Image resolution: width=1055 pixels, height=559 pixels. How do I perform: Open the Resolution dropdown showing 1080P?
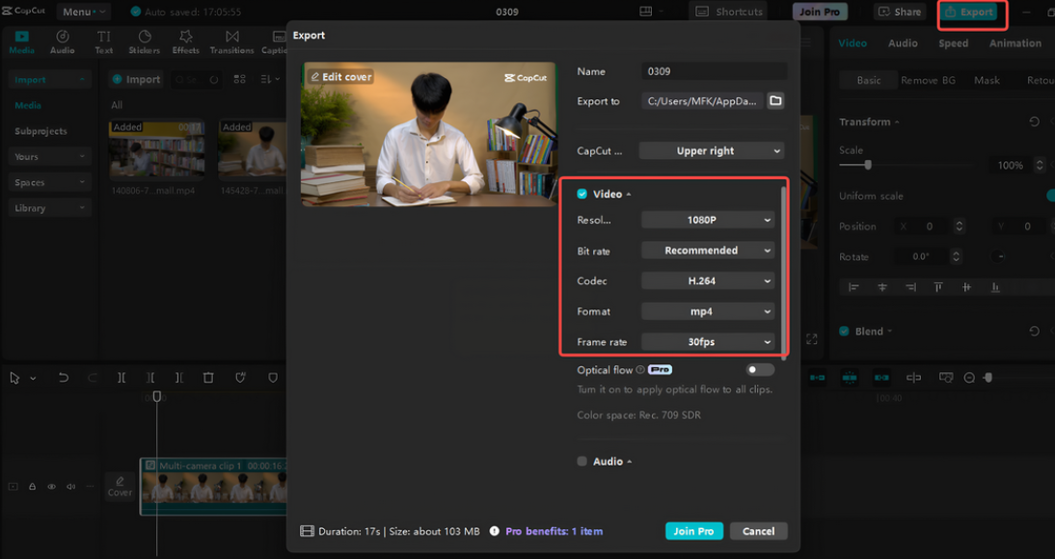click(x=707, y=220)
